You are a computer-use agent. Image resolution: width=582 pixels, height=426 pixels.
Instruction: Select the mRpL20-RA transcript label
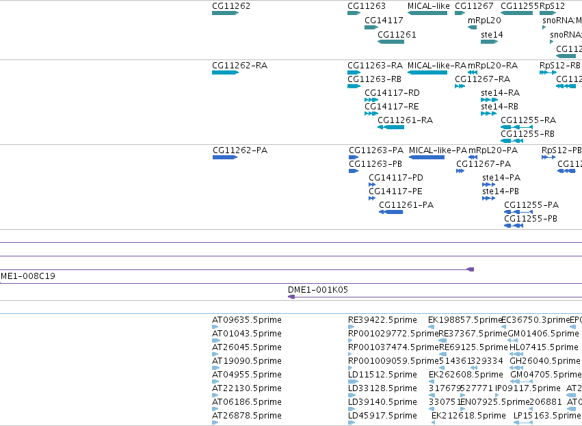tap(492, 66)
